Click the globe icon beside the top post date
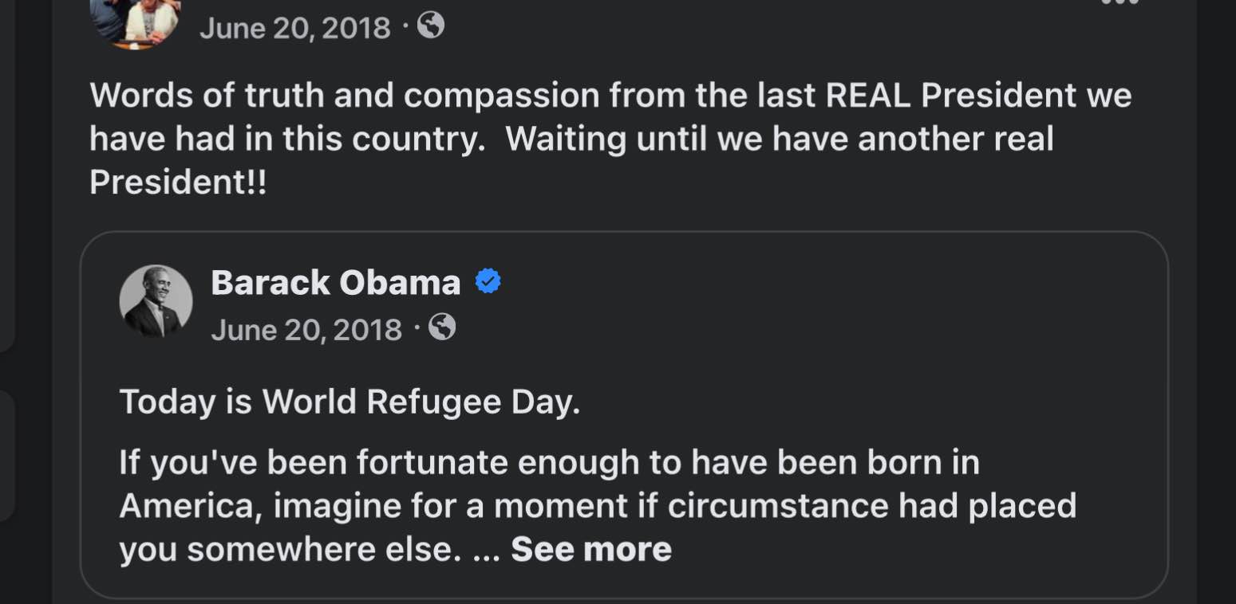Viewport: 1236px width, 604px height. pyautogui.click(x=431, y=27)
